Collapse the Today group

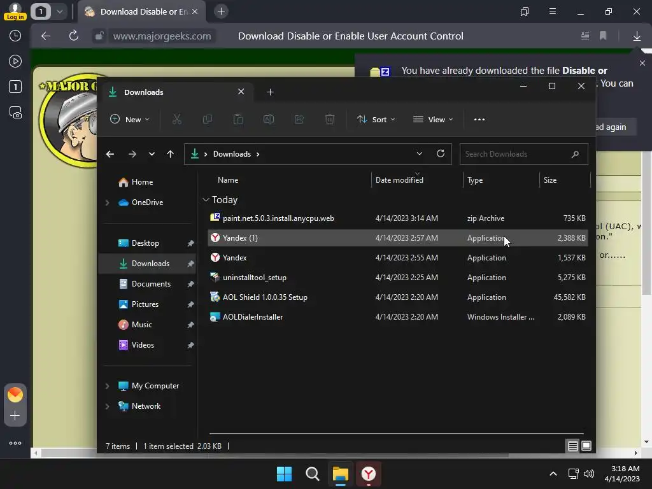click(x=206, y=199)
